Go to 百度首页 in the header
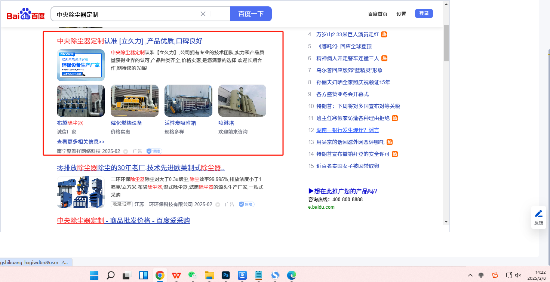Image resolution: width=550 pixels, height=282 pixels. 378,14
